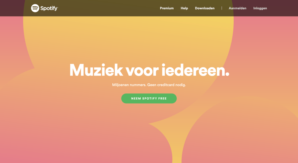
Task: Click the word iedereen in the headline
Action: pos(193,70)
